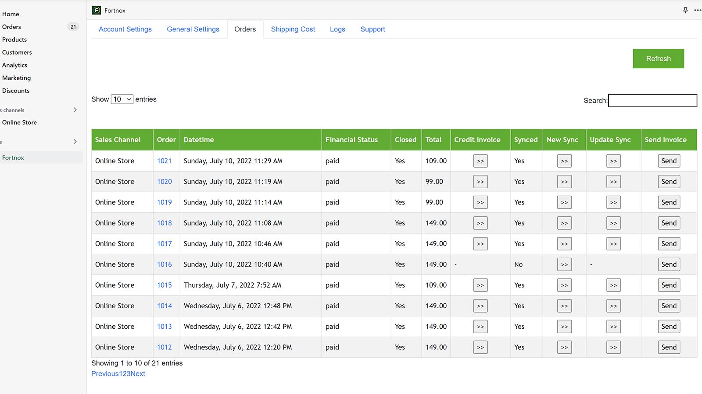Focus the Search input field
The image size is (702, 394).
pyautogui.click(x=652, y=101)
